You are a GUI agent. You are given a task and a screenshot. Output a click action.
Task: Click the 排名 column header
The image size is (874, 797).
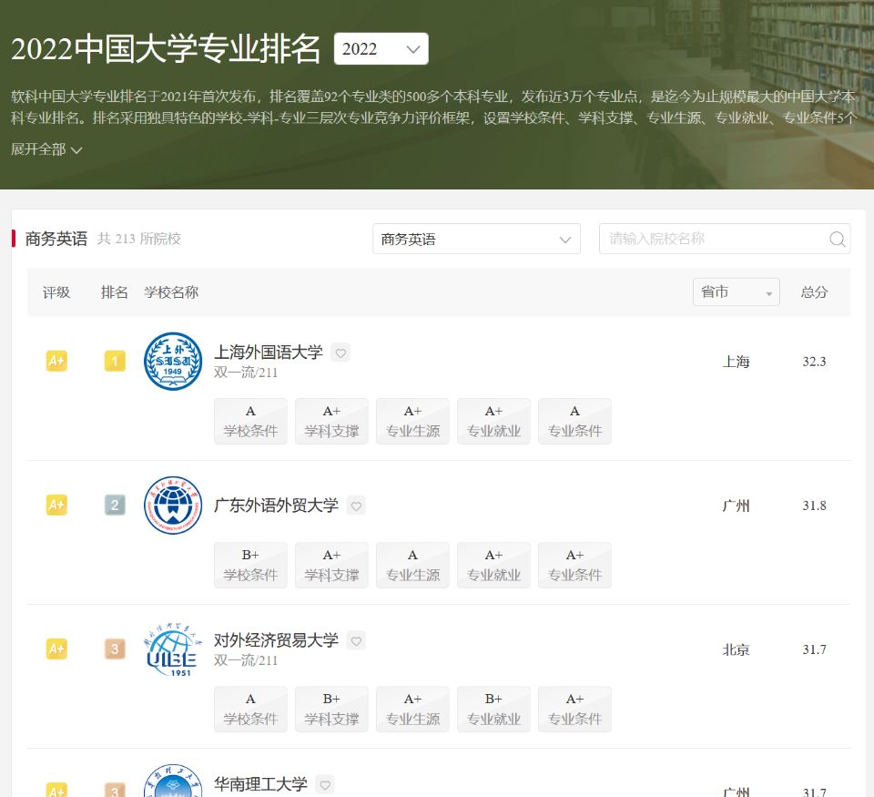coord(115,292)
